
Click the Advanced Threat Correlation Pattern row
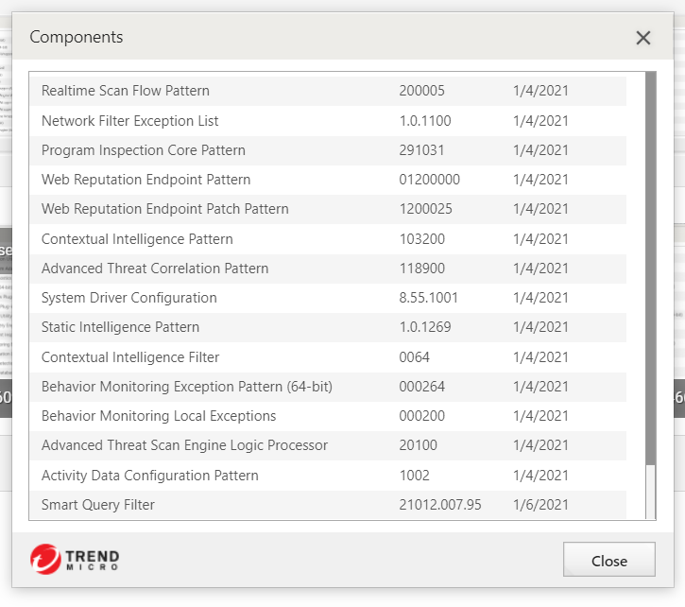pyautogui.click(x=155, y=269)
